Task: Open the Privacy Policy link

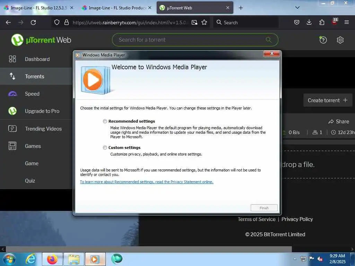Action: pyautogui.click(x=297, y=219)
